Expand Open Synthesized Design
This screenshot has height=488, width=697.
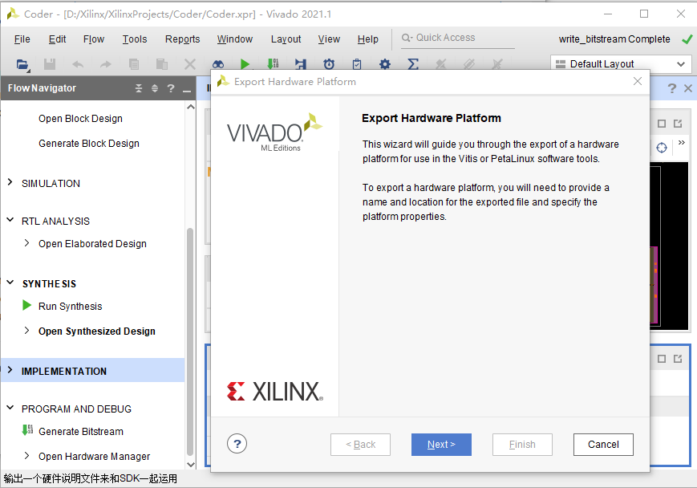(x=26, y=330)
